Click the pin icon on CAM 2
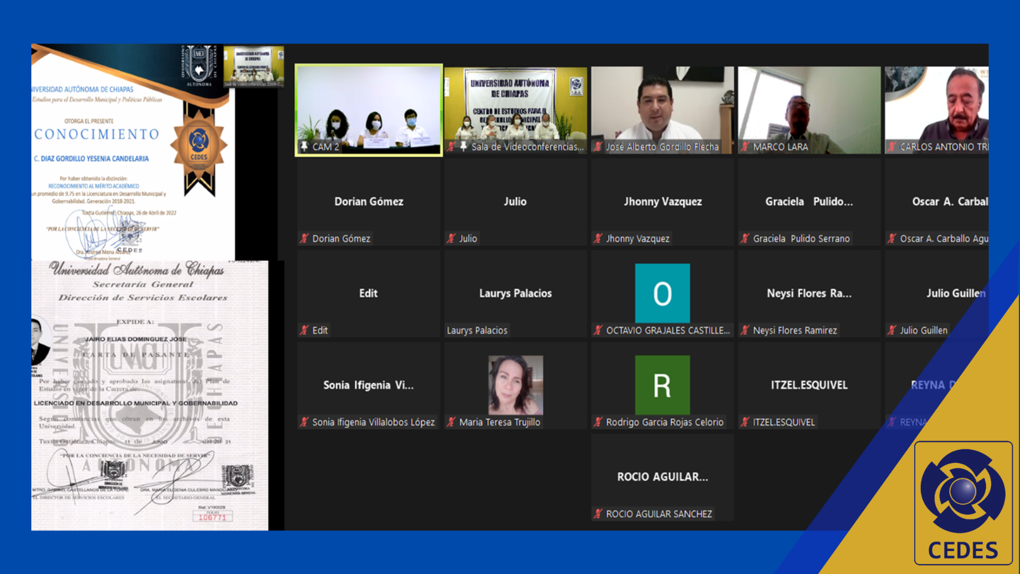 click(304, 146)
